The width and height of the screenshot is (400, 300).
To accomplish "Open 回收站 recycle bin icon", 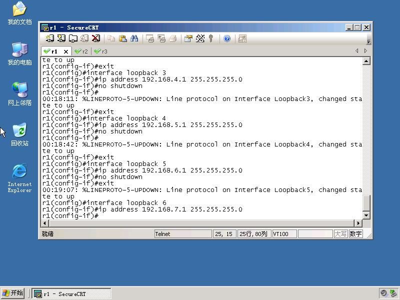I will (19, 134).
